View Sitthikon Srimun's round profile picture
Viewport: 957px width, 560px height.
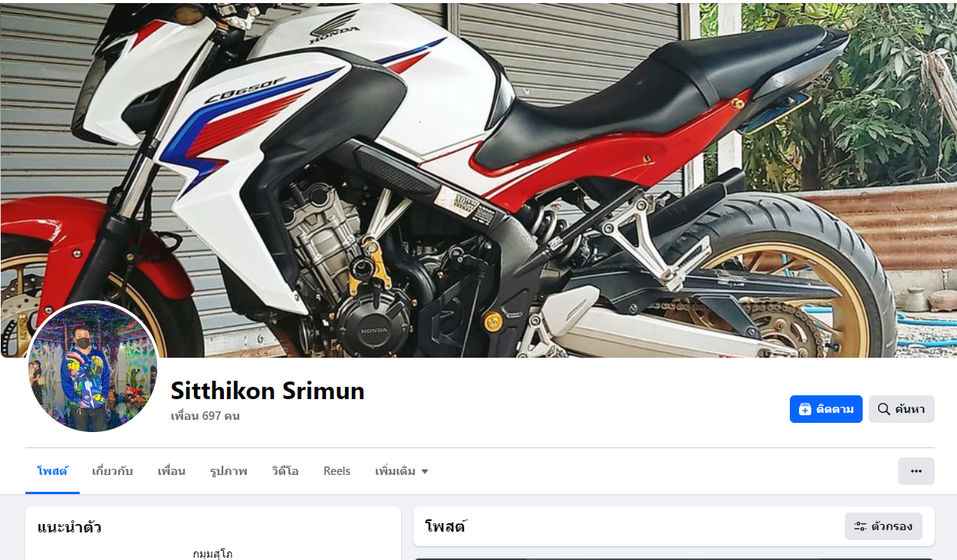[93, 367]
